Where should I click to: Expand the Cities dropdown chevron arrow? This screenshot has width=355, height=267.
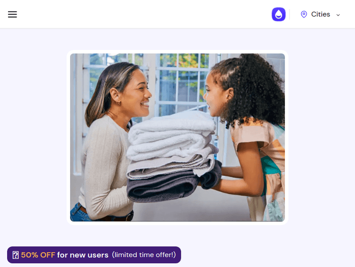(338, 15)
